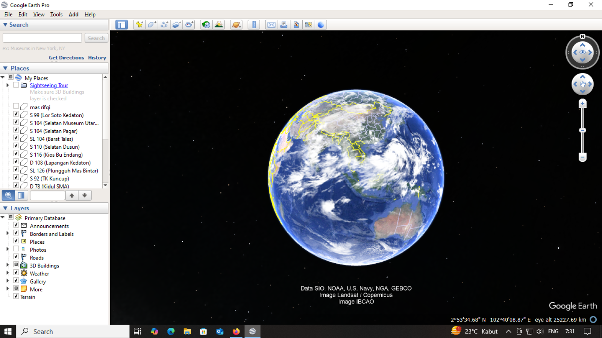Open the Edit menu
Image resolution: width=602 pixels, height=338 pixels.
tap(23, 14)
